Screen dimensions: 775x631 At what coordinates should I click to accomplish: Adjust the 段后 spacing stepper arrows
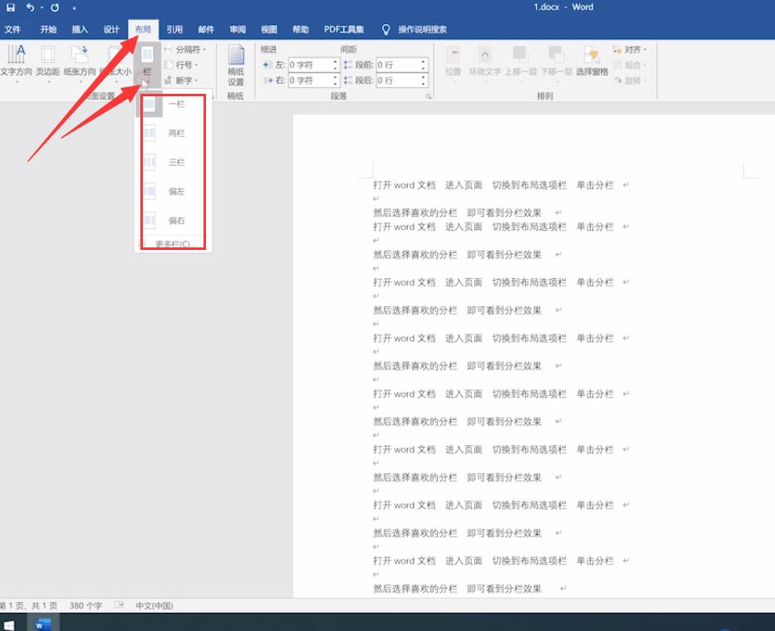point(423,80)
